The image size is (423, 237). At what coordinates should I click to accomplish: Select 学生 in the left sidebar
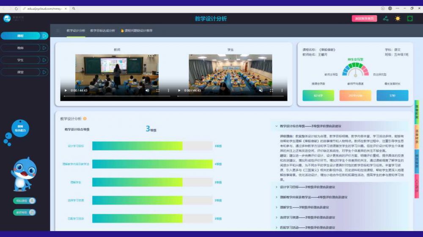(x=20, y=60)
